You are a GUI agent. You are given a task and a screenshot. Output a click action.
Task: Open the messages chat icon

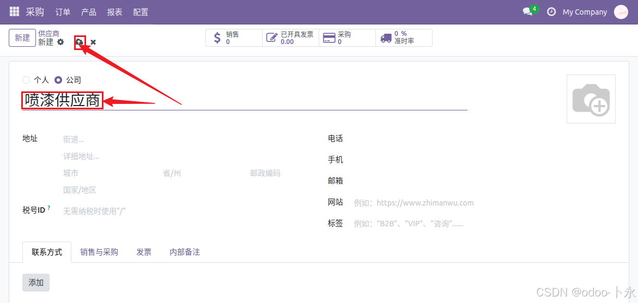[x=528, y=12]
